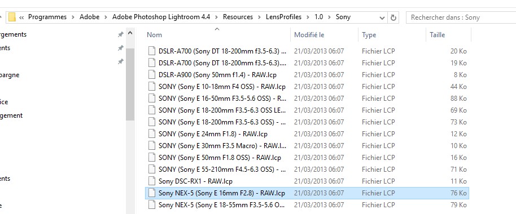Click the refresh button beside the address bar

(393, 17)
